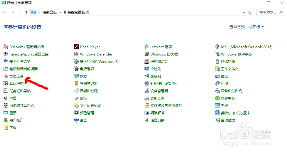Screen dimensions: 287x153
Task: Click the RemoteApp 和桌面连接 icon
Action: [x=6, y=54]
